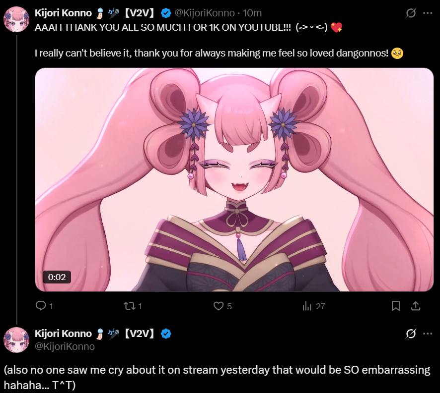This screenshot has width=440, height=393.
Task: Repost the 1K YouTube thank-you tweet
Action: point(130,306)
